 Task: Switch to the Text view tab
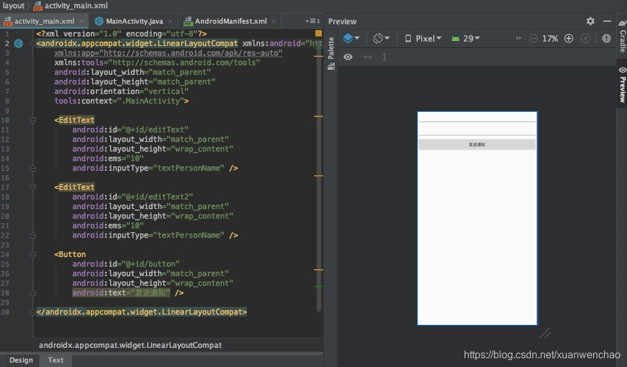[56, 360]
